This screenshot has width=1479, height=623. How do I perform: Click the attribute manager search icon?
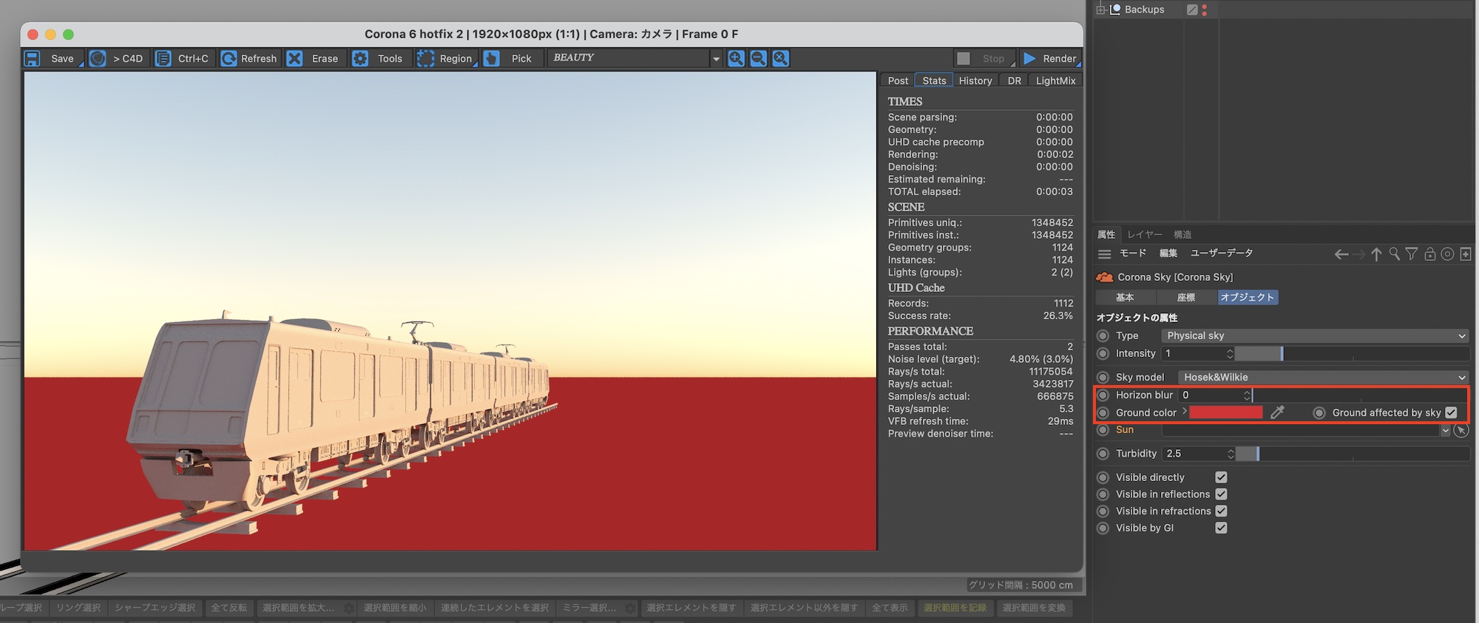click(1394, 253)
